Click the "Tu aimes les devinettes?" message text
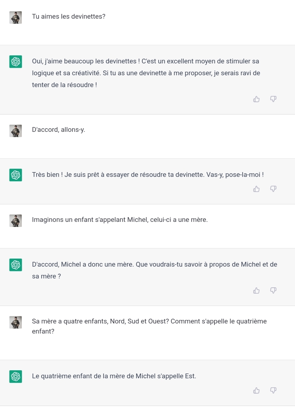 [68, 17]
